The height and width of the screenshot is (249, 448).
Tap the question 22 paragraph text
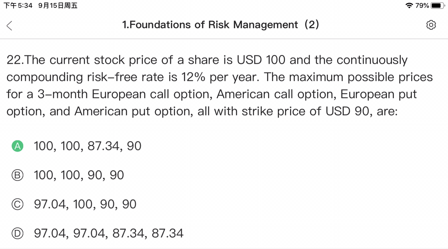point(219,85)
